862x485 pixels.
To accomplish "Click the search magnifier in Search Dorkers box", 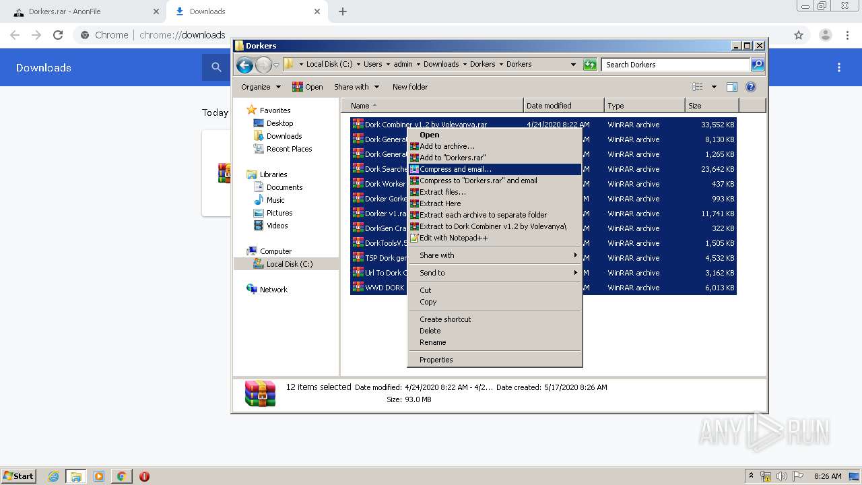I will 758,65.
